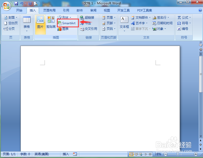Screen dimensions: 203x158
Task: Insert 日期和时间 date and time
Action: [x=162, y=23]
